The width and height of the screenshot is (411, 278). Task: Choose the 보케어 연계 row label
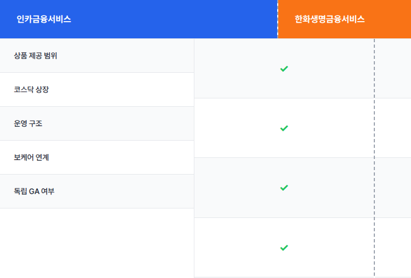(32, 157)
